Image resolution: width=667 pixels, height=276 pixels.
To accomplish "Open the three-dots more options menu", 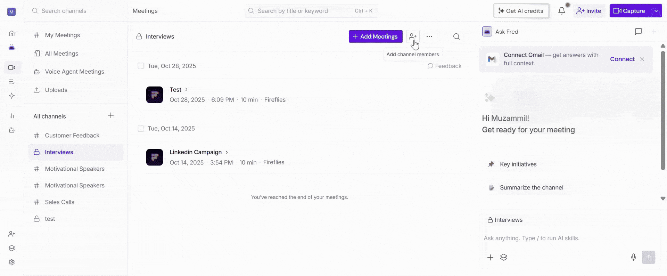I will tap(429, 36).
